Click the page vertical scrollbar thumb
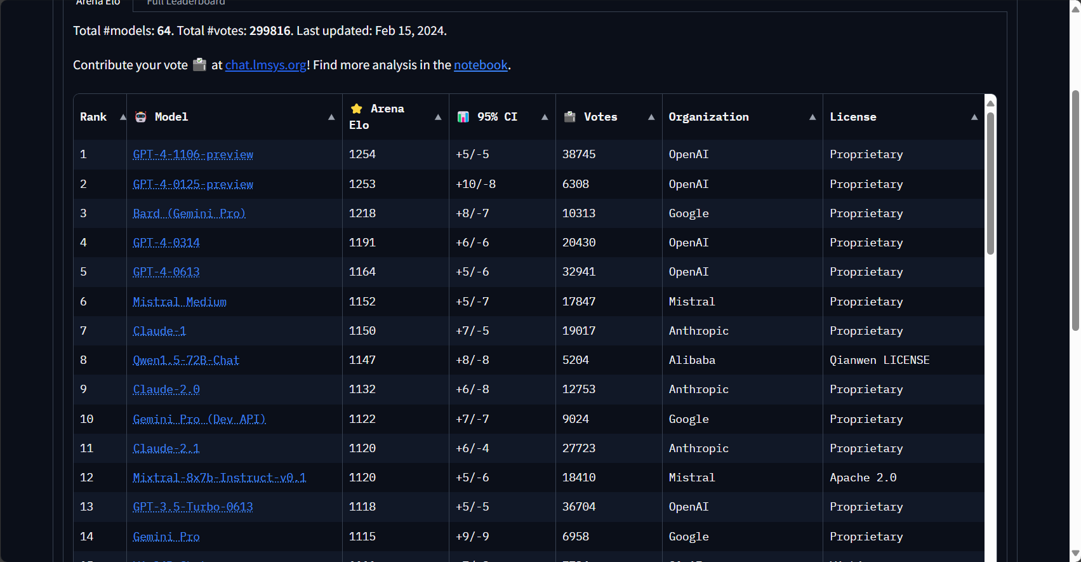The image size is (1081, 562). 1075,210
